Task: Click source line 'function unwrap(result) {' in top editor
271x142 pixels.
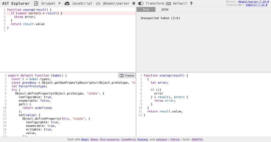Action: [29, 10]
